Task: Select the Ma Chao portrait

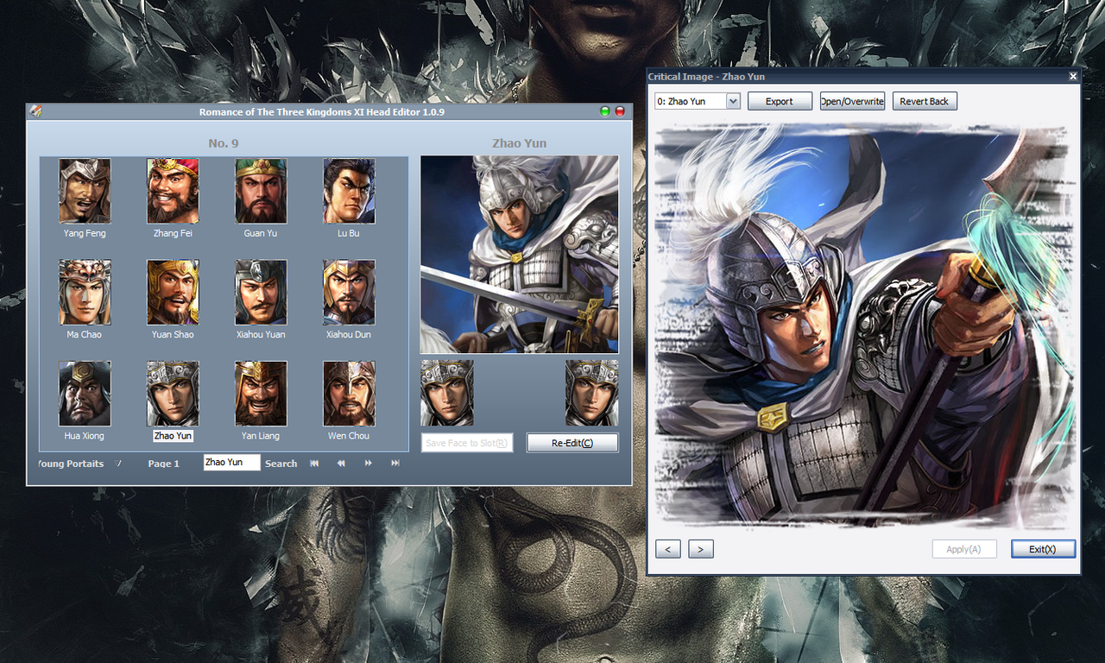Action: click(85, 292)
